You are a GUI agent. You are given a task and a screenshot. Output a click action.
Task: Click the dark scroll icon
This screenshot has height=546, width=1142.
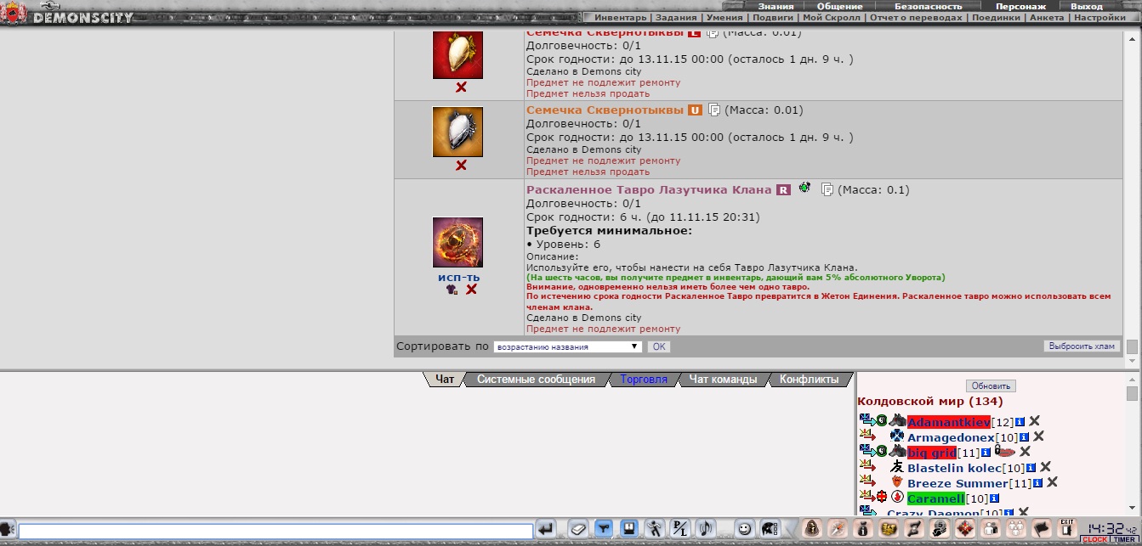click(914, 529)
